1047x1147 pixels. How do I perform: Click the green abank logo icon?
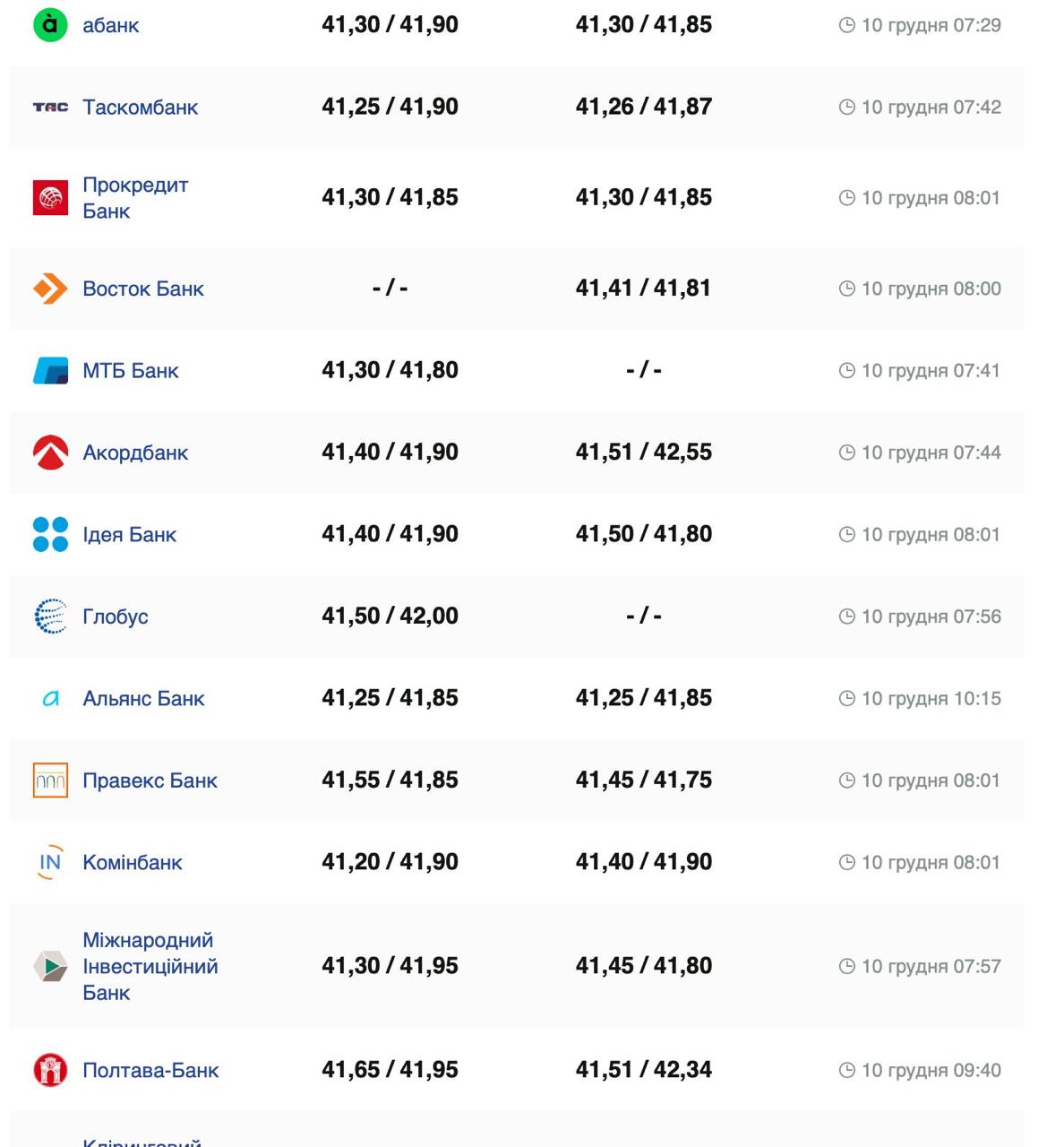(x=50, y=25)
